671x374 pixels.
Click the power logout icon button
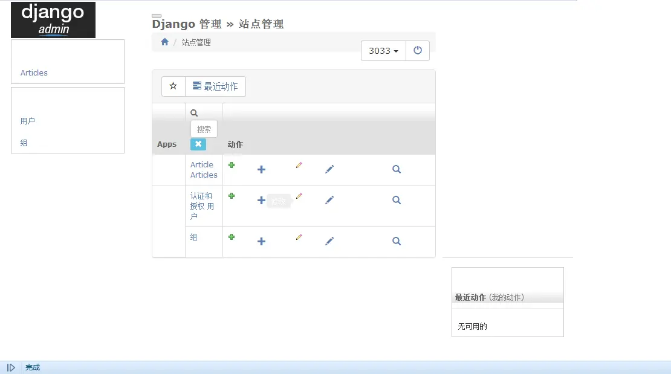pyautogui.click(x=418, y=51)
